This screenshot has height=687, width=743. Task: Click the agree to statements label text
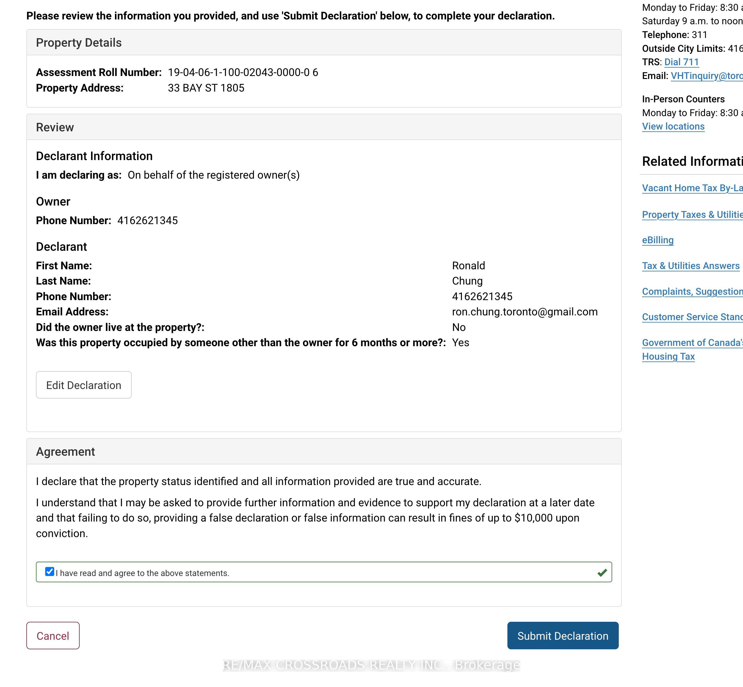[x=142, y=573]
